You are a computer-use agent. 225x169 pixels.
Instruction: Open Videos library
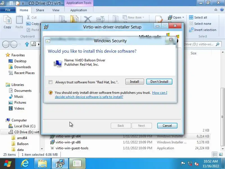pos(17,108)
